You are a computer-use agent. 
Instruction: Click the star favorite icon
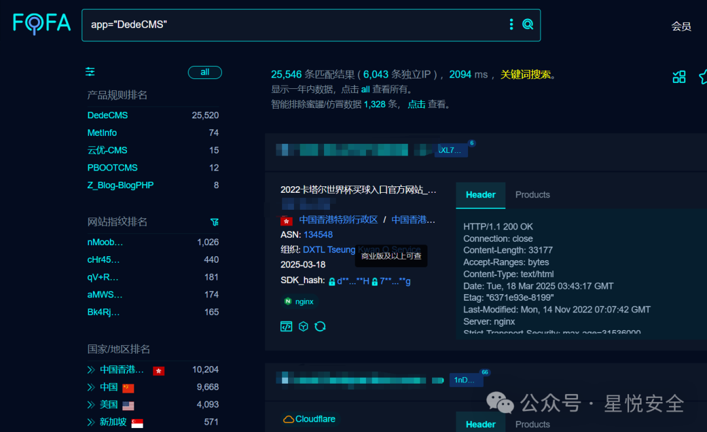pyautogui.click(x=703, y=77)
